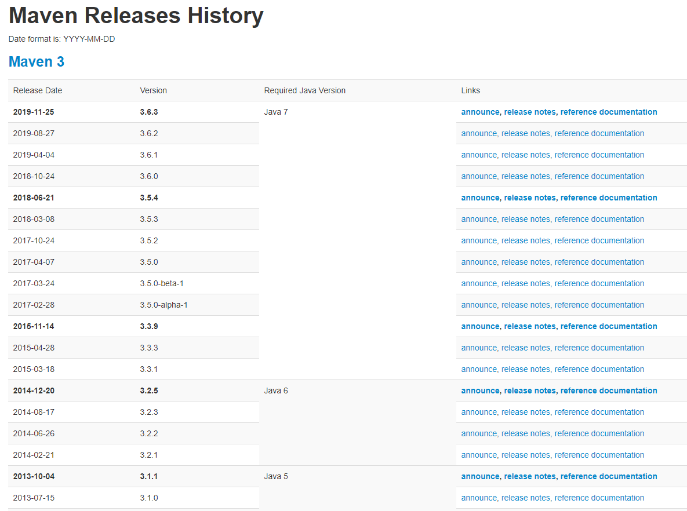Open release notes for version 3.6.2

click(526, 134)
